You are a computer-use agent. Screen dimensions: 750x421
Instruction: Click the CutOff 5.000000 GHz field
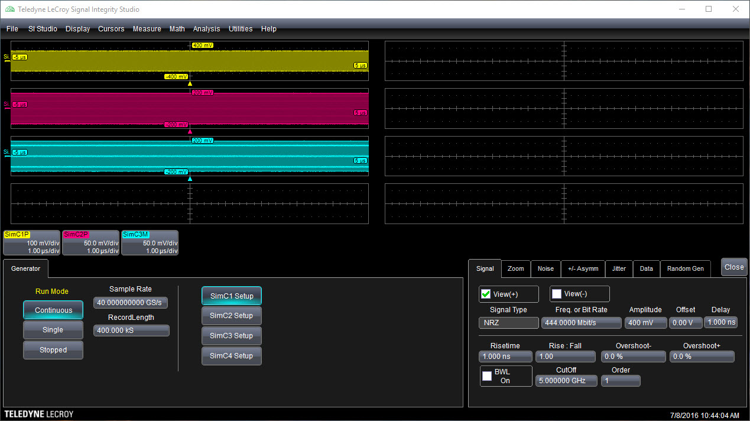pos(566,381)
